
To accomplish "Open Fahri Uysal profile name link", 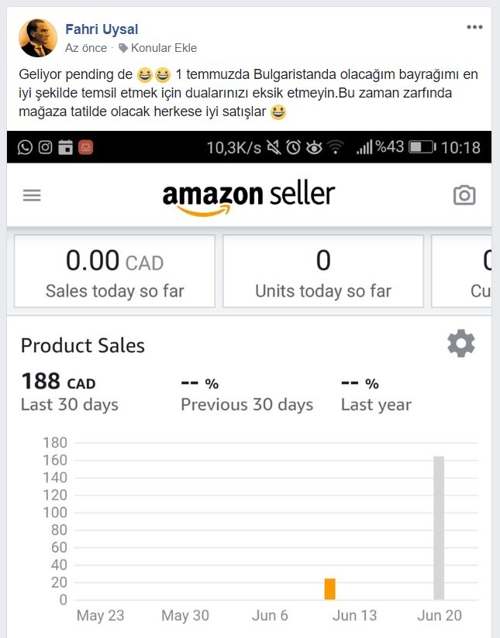I will click(102, 29).
